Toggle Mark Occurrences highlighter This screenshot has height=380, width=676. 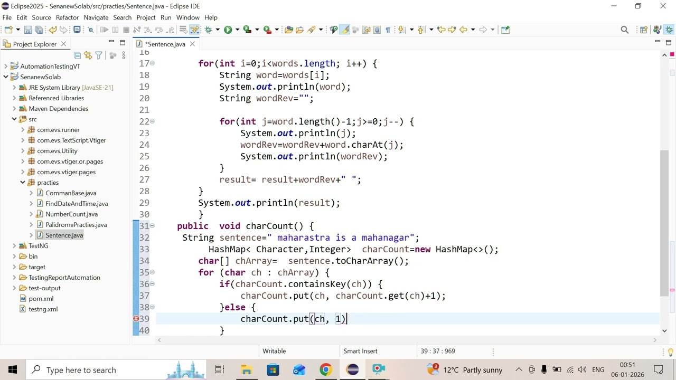coord(344,30)
